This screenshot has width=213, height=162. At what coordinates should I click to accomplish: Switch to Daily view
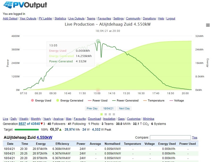14,119
